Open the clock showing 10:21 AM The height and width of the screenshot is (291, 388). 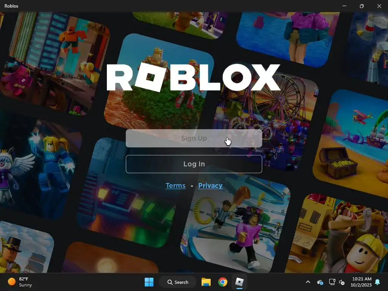point(361,282)
